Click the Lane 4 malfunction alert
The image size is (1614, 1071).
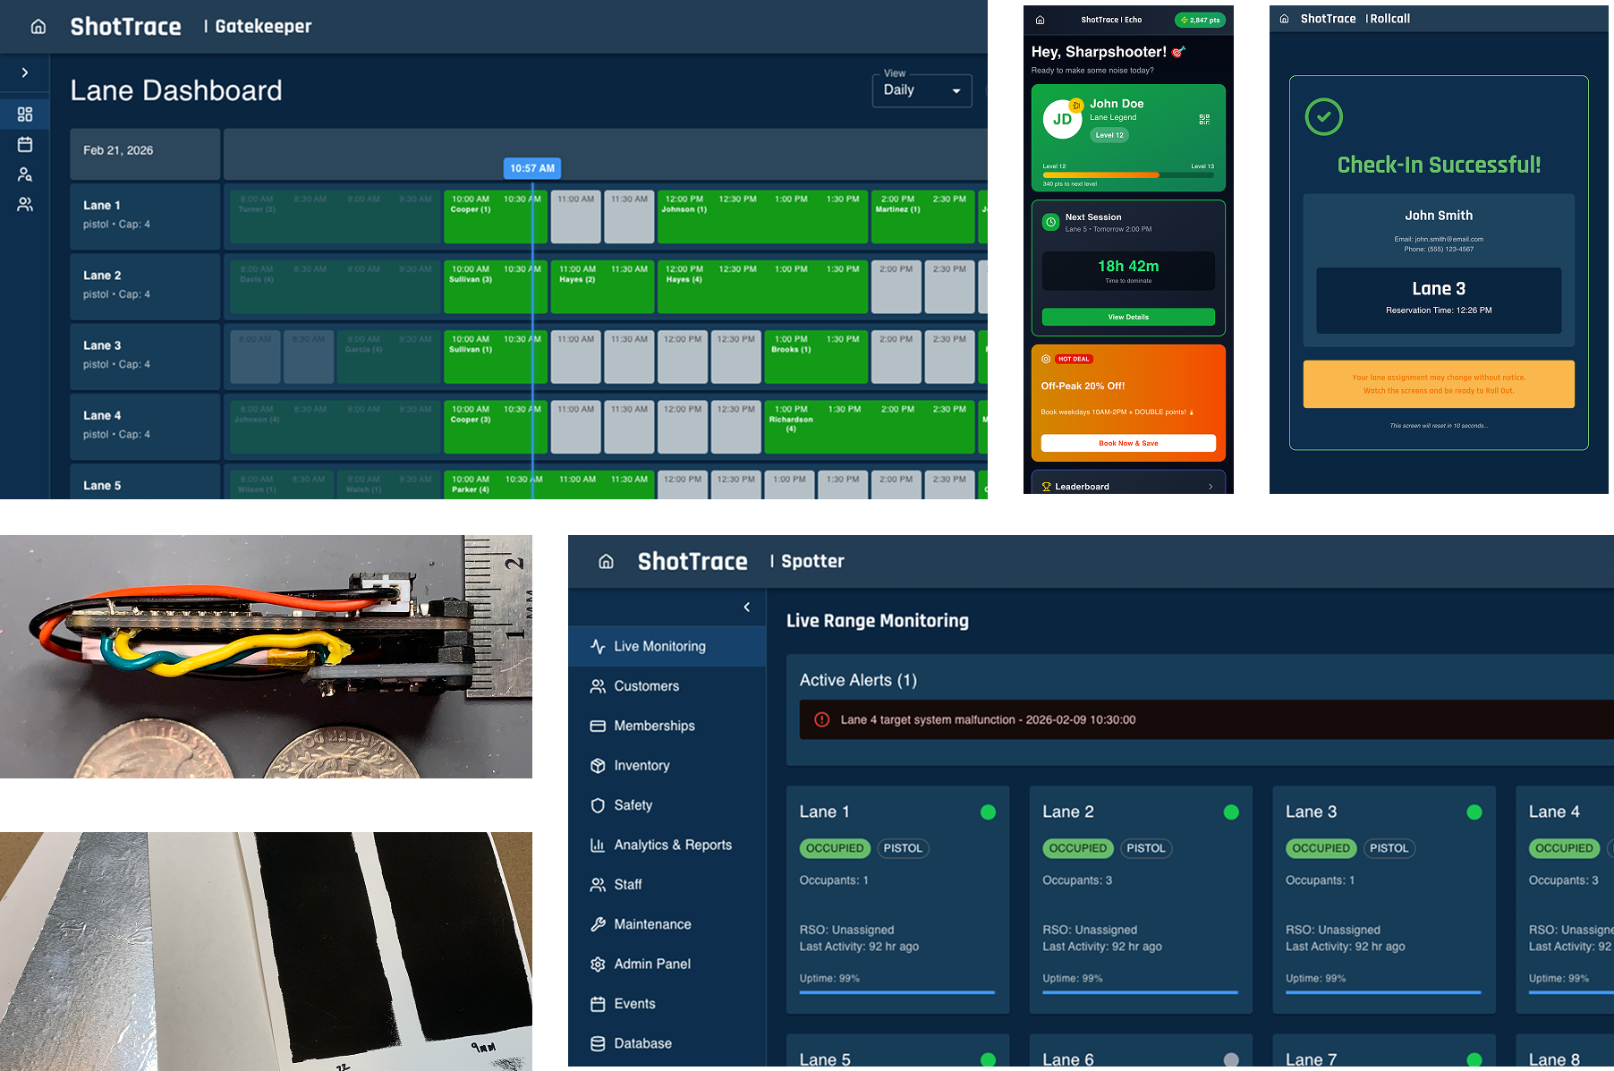pos(1206,719)
